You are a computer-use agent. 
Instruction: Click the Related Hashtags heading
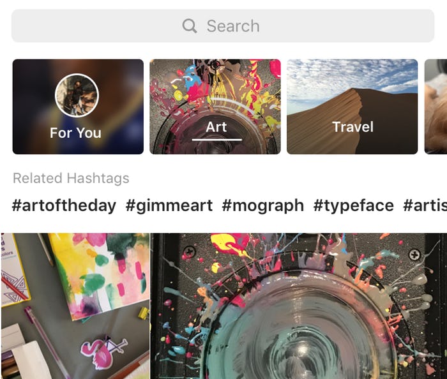click(x=71, y=179)
